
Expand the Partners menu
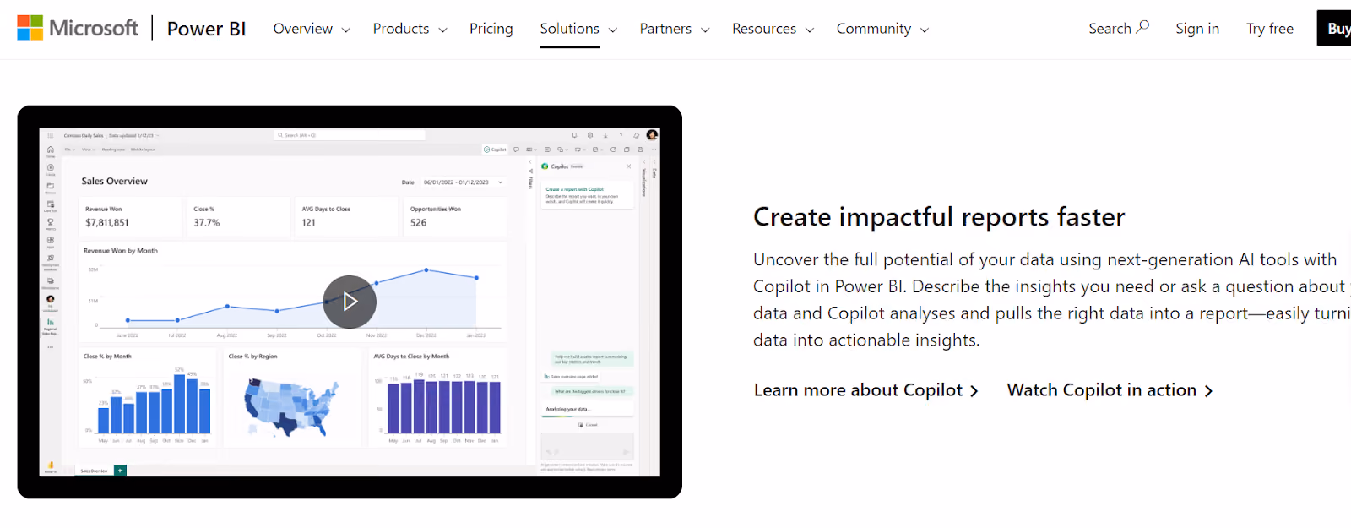(675, 29)
